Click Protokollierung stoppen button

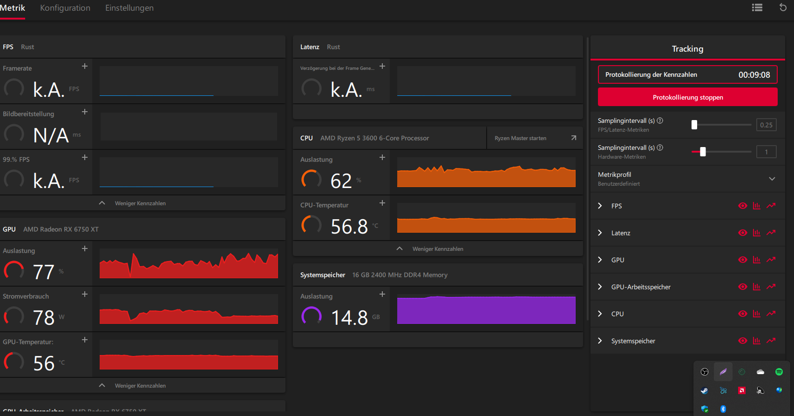tap(688, 97)
